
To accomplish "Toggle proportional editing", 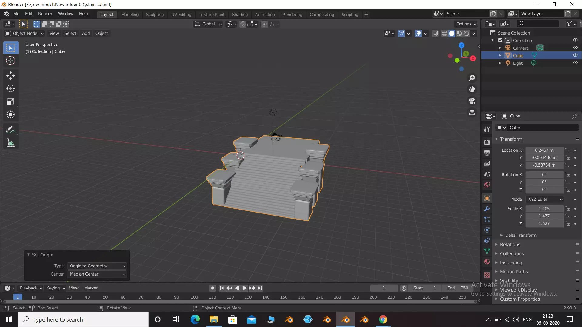I will [264, 24].
